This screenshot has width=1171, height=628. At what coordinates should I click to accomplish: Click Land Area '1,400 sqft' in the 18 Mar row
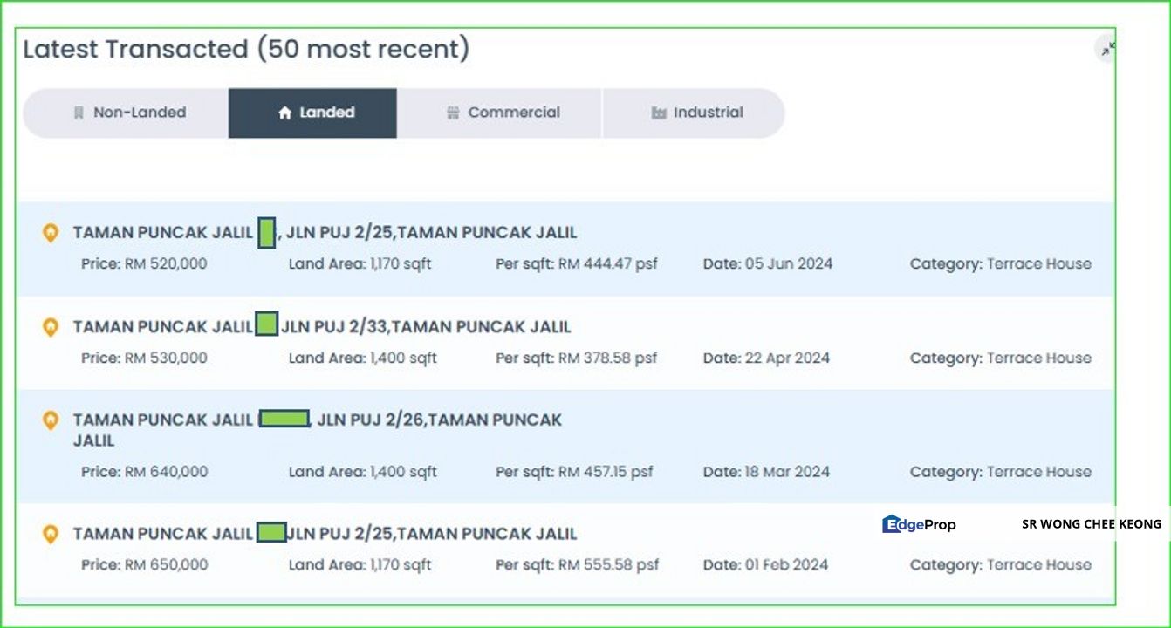403,472
